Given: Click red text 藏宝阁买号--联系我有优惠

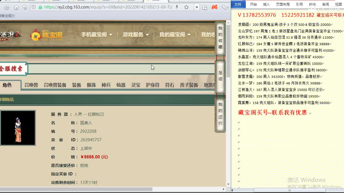Looking at the screenshot, I should 272,112.
